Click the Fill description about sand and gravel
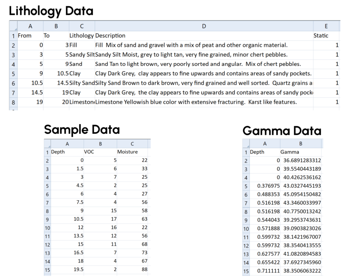 tap(204, 45)
